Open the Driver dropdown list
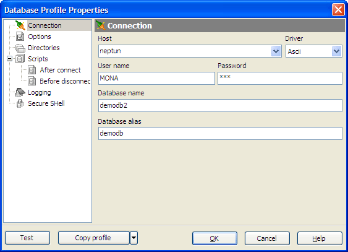This screenshot has width=348, height=252. pos(336,51)
